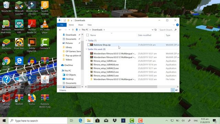
Task: Select Adobe Digital Editions desktop icon
Action: 32,45
